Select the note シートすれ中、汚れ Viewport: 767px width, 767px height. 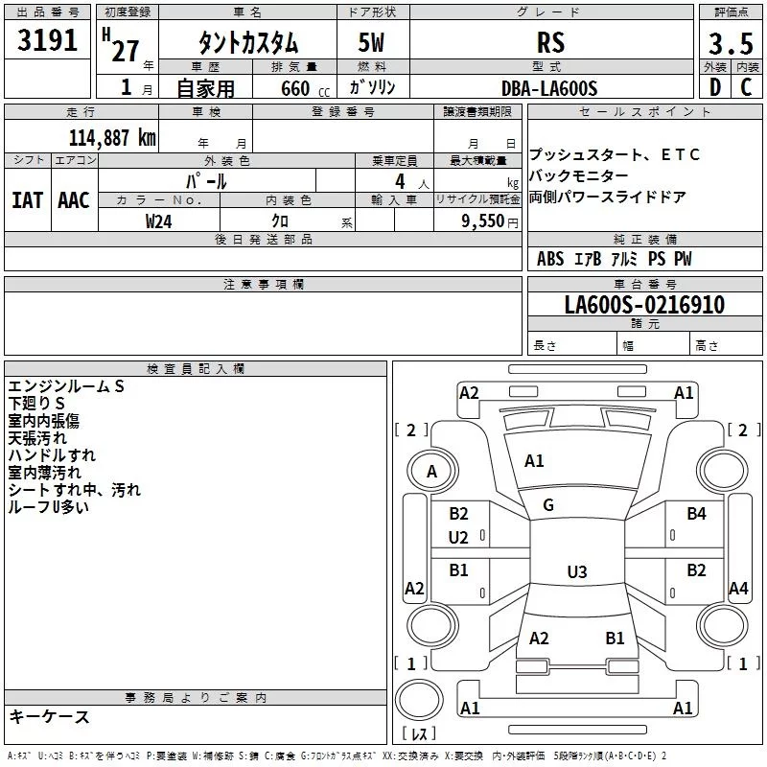tap(75, 490)
